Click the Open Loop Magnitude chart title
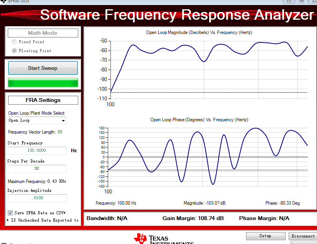 (x=199, y=32)
